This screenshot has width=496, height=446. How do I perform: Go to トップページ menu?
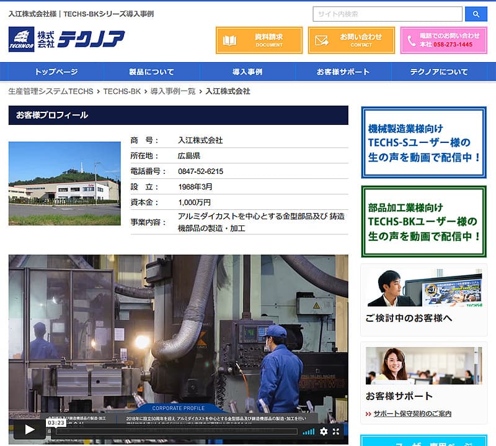(56, 71)
